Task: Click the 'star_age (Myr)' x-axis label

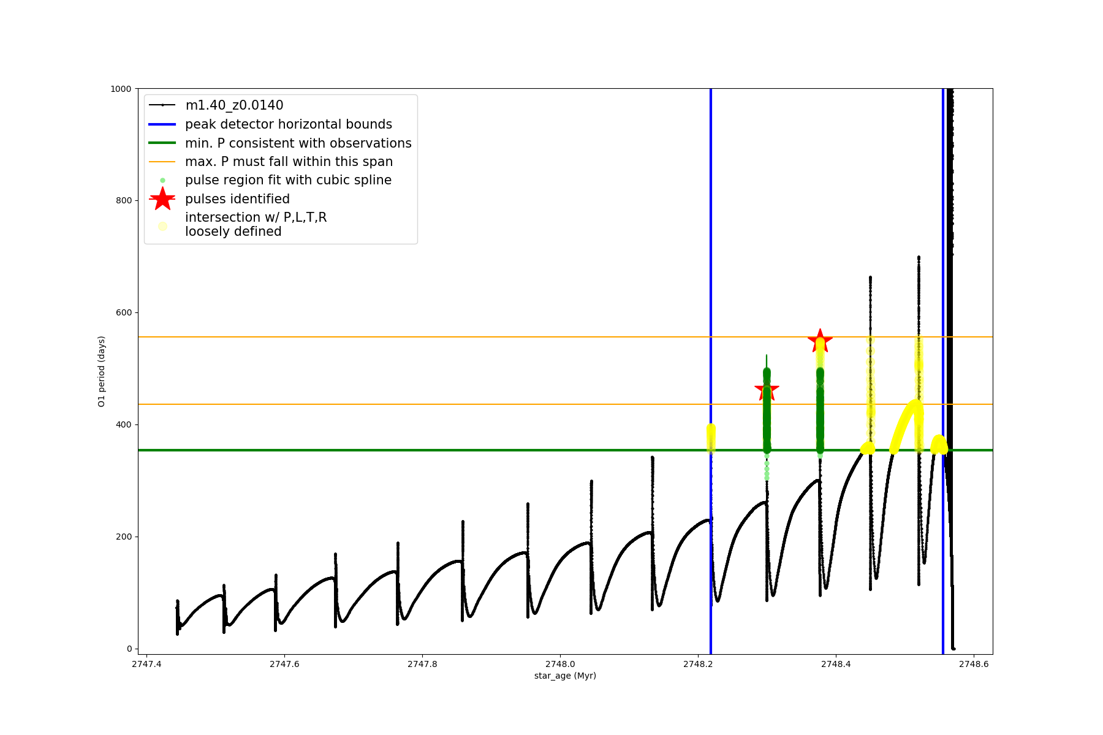Action: 565,676
